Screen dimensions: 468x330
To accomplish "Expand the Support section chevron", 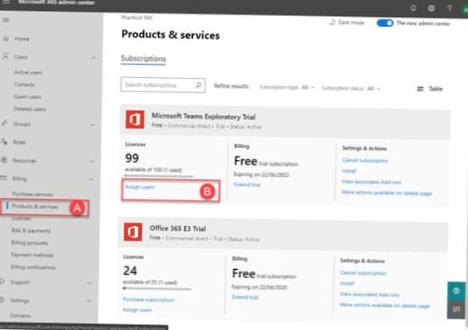I will point(90,283).
